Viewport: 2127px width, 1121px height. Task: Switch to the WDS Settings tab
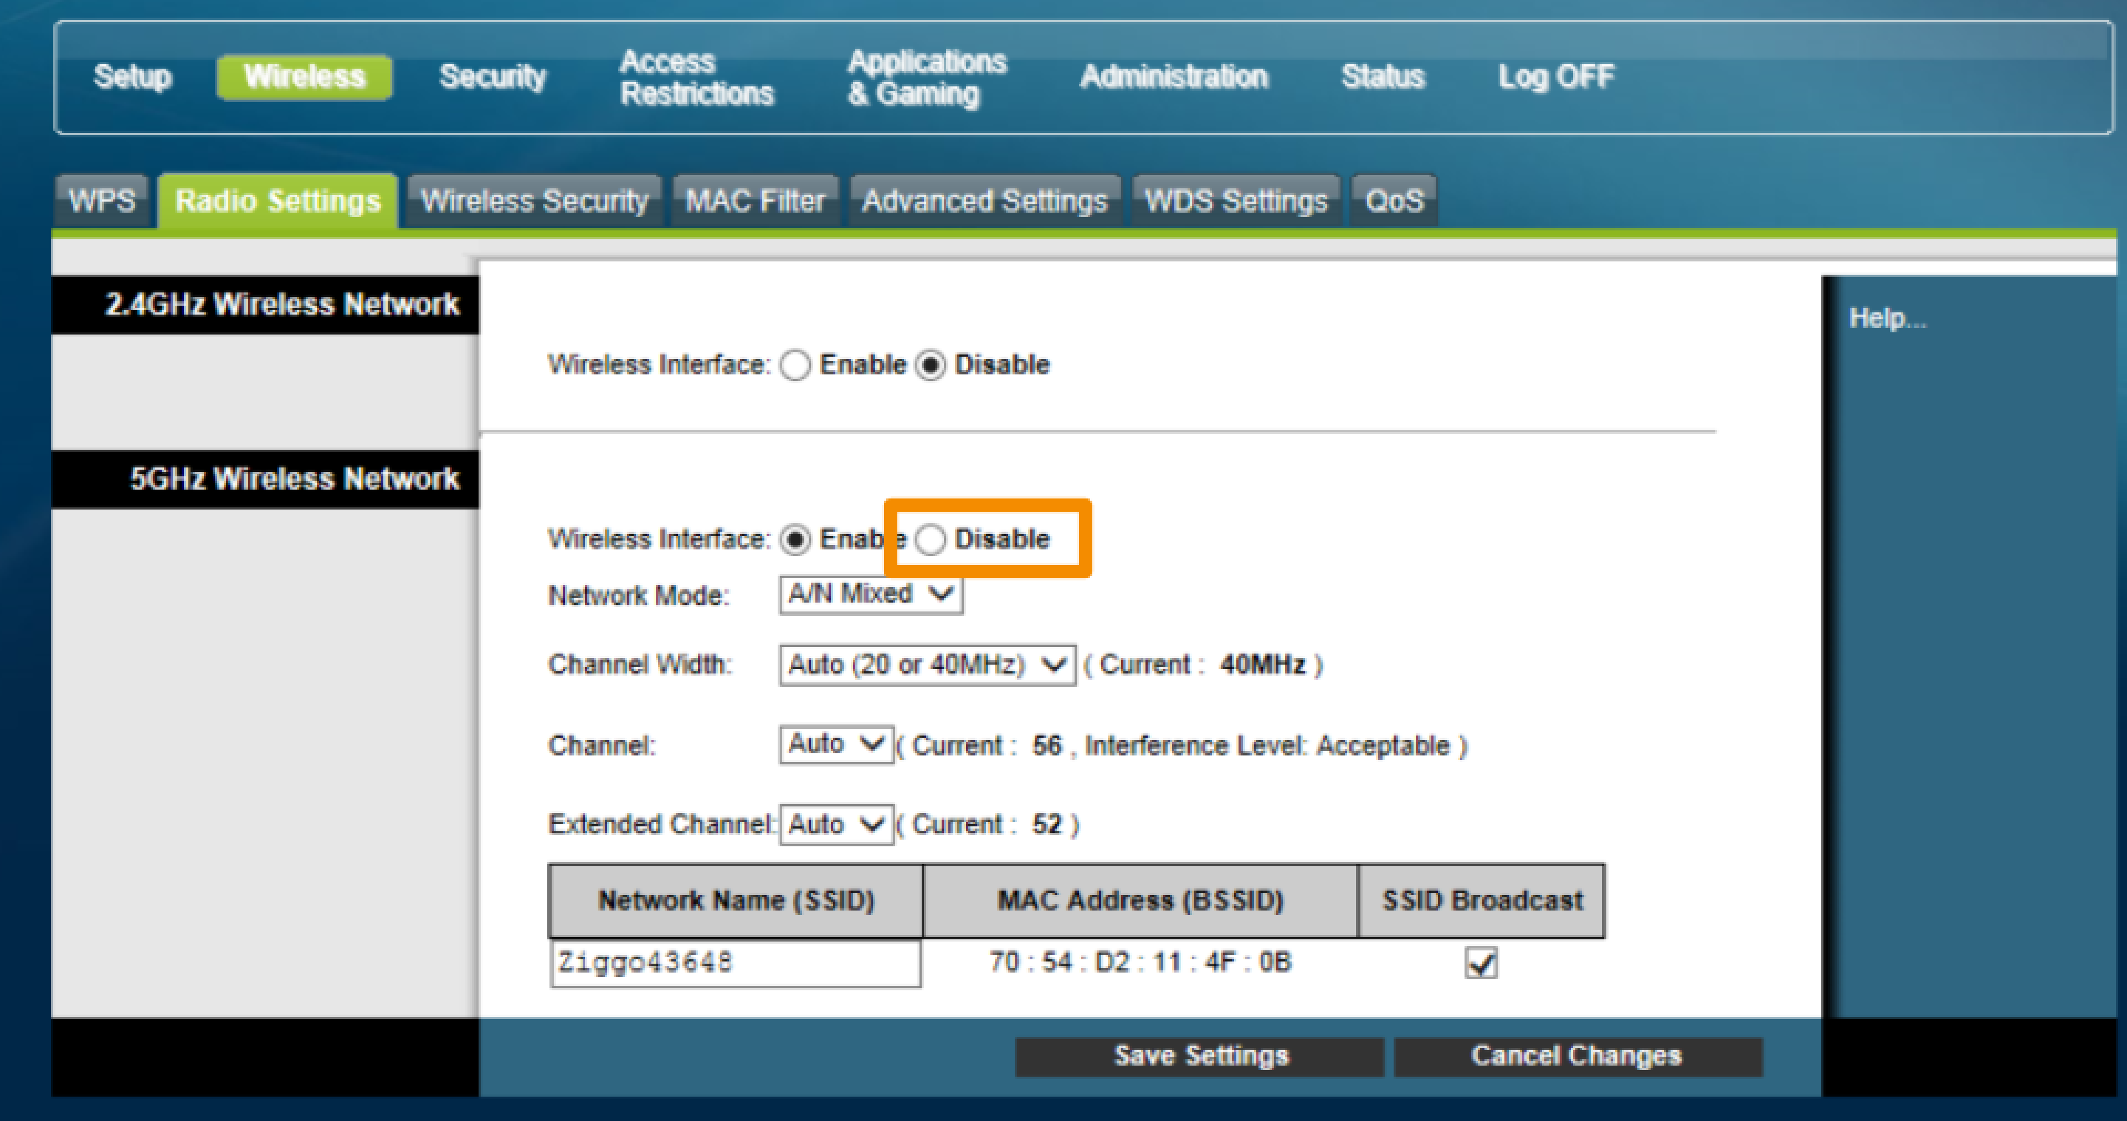coord(1235,200)
